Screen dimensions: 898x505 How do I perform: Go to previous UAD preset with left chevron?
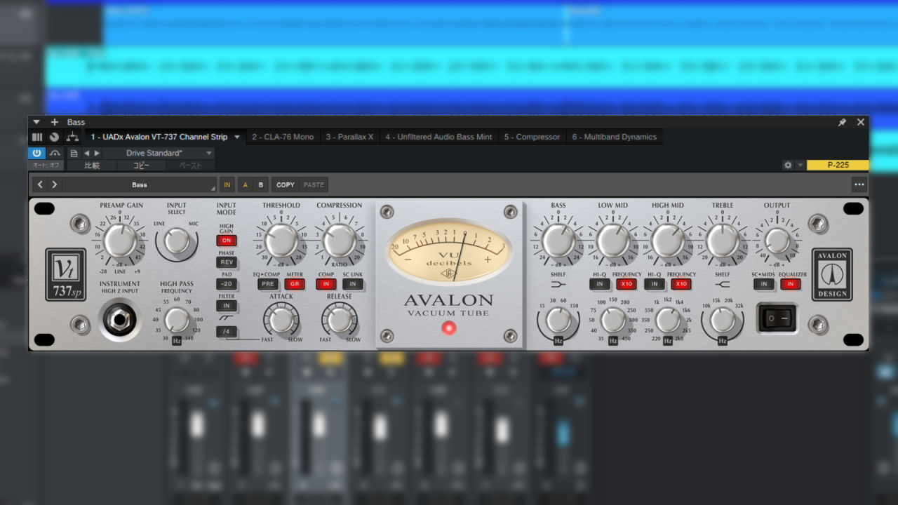pyautogui.click(x=40, y=184)
